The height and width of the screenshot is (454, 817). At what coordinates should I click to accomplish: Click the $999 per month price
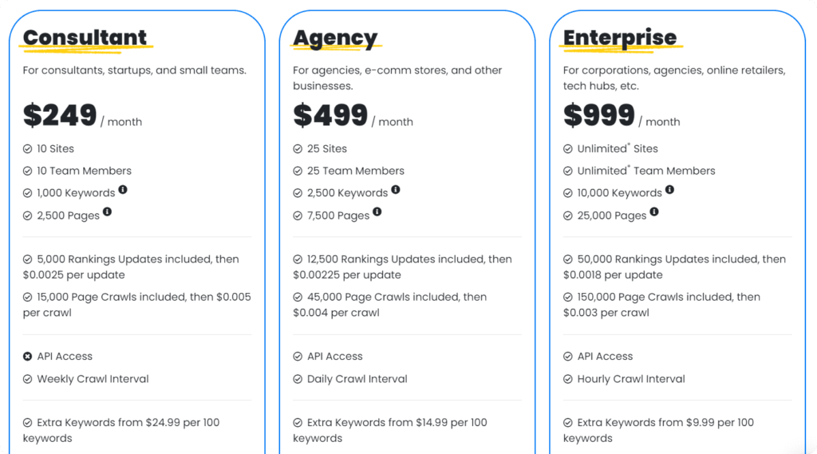coord(621,116)
